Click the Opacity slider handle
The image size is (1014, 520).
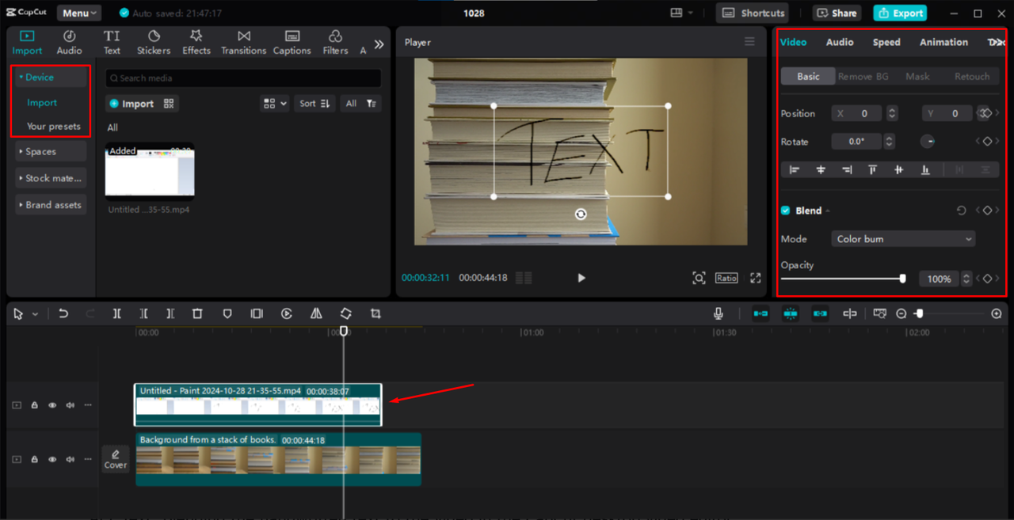(902, 279)
